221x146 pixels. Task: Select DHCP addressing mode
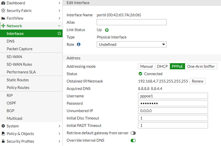pos(162,66)
